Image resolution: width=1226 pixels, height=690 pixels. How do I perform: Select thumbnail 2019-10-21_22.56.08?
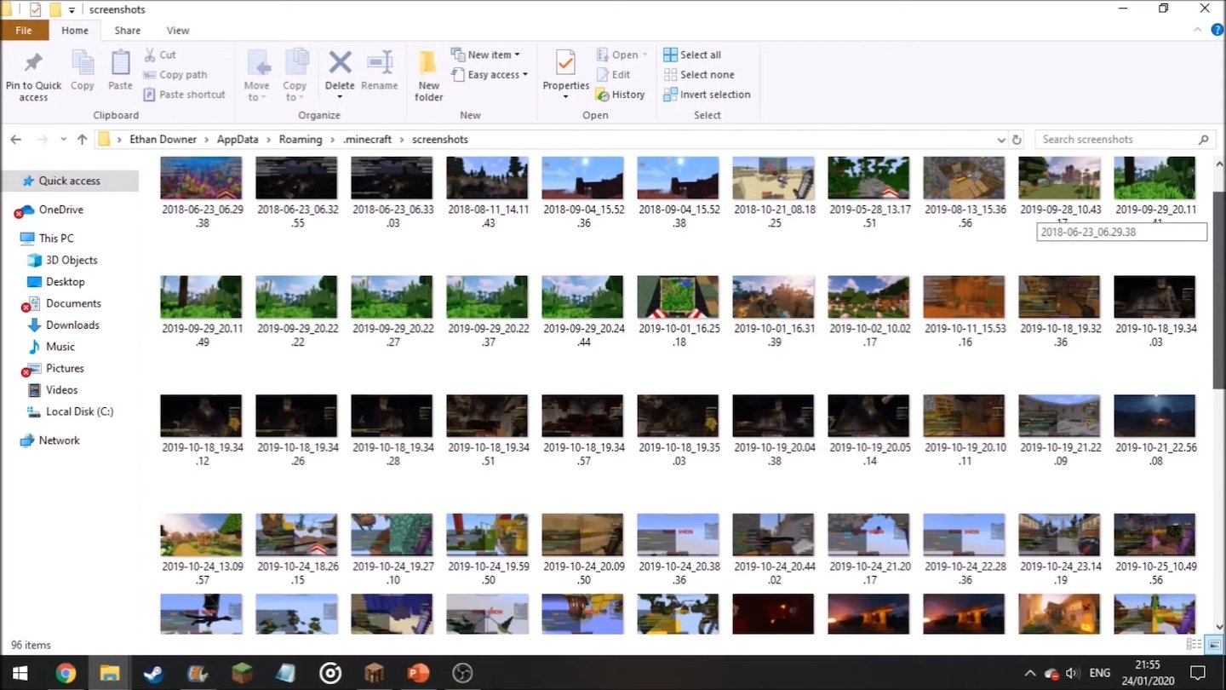pos(1154,417)
